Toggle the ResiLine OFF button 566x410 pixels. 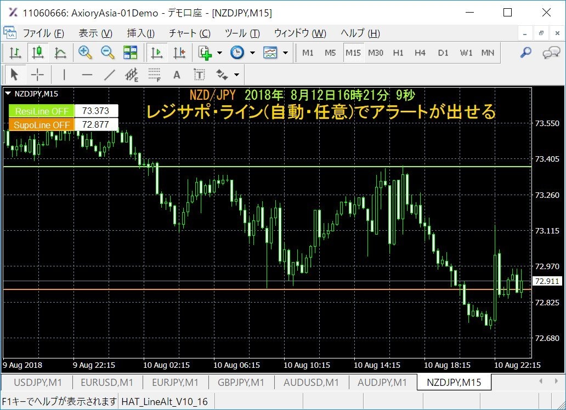pyautogui.click(x=42, y=111)
